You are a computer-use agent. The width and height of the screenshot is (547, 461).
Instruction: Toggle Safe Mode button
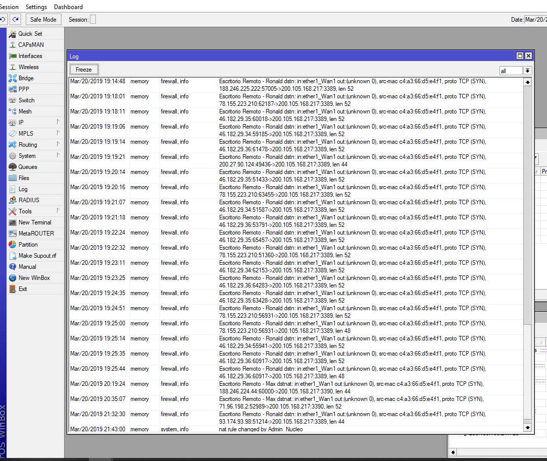pos(43,20)
